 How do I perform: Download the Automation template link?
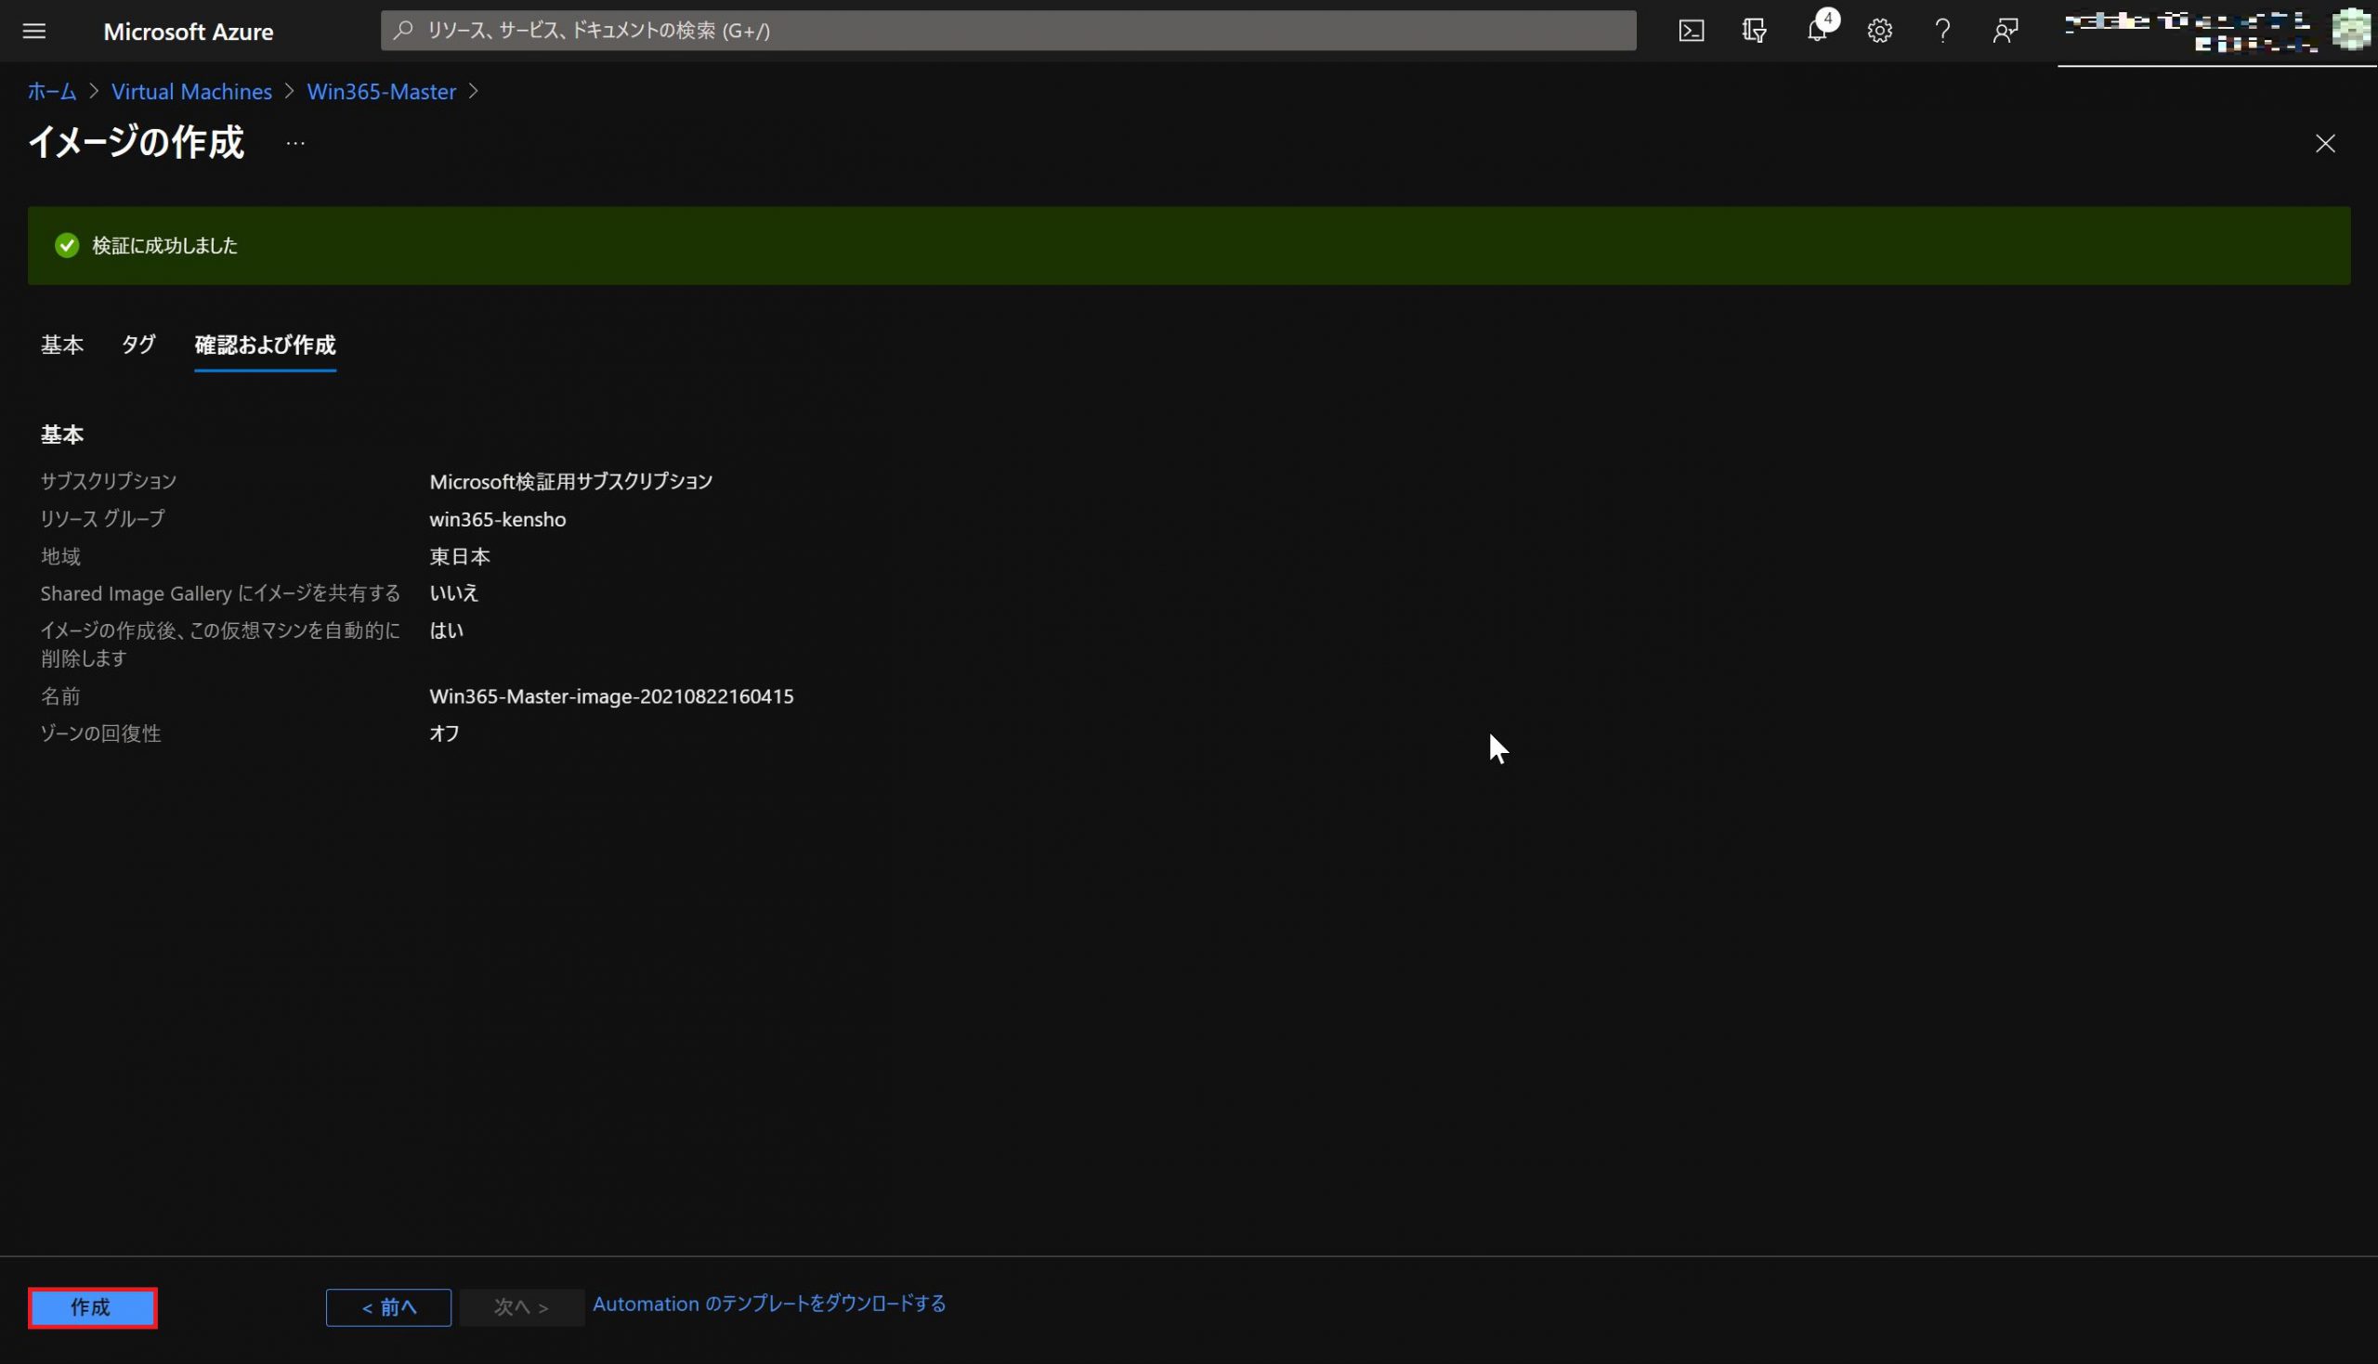pos(769,1304)
